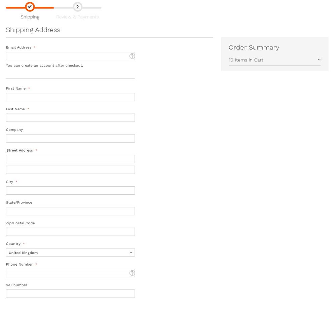The height and width of the screenshot is (310, 336).
Task: Open the Country dropdown
Action: (70, 253)
